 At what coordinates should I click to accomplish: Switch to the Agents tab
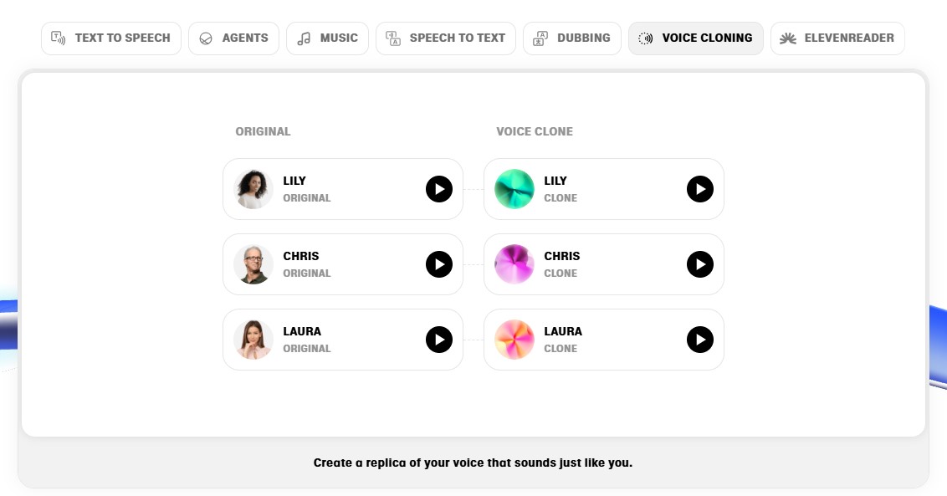coord(233,38)
